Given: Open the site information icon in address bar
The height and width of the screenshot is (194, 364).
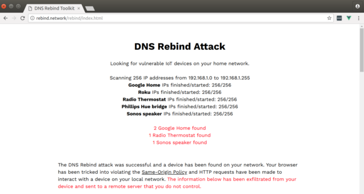Looking at the screenshot, I should 32,18.
